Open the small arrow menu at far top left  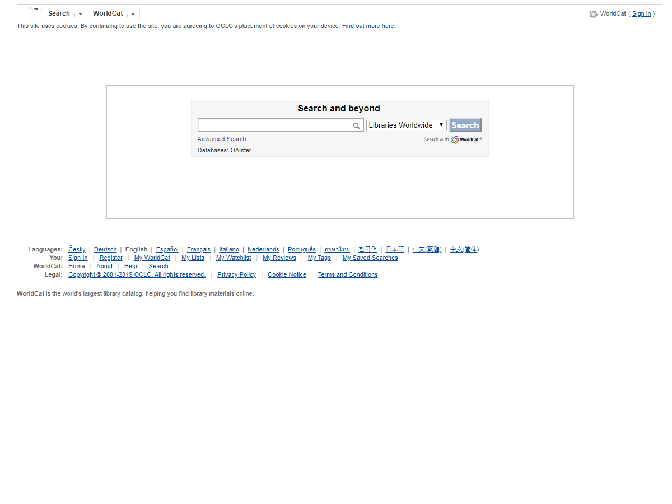36,10
